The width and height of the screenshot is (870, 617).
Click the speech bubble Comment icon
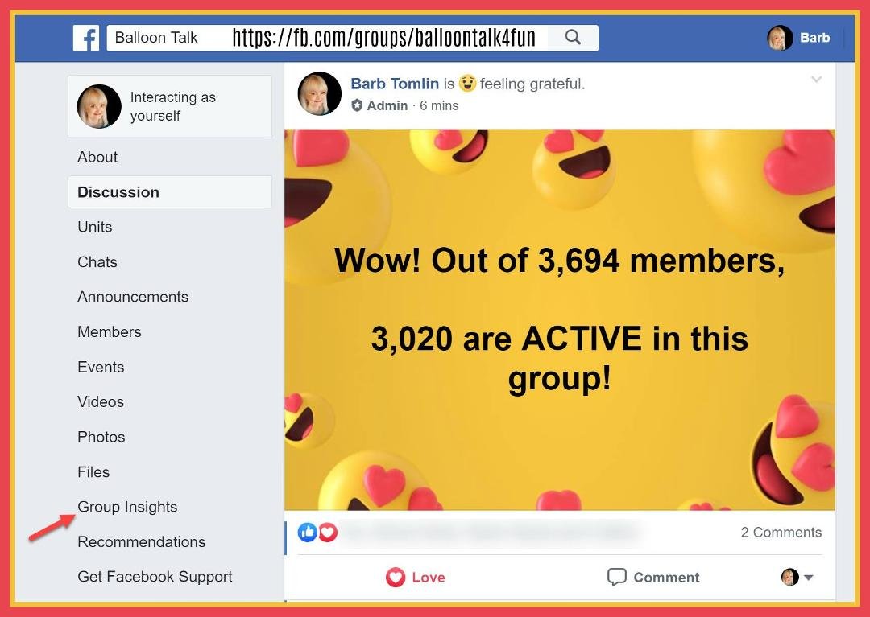click(x=616, y=577)
